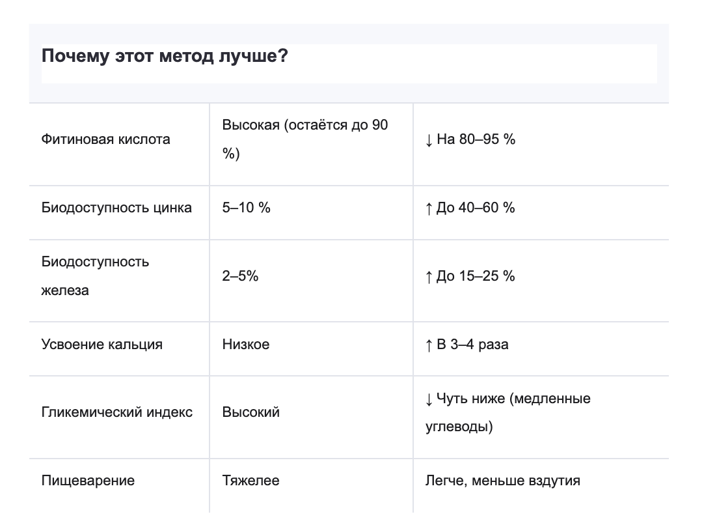Click the 'Высокая (остаётся до 90 %)' cell
This screenshot has height=525, width=704.
pos(305,139)
